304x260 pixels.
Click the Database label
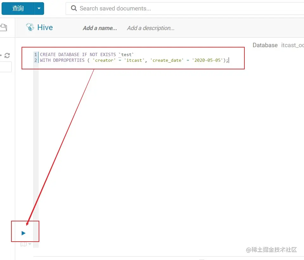click(265, 45)
